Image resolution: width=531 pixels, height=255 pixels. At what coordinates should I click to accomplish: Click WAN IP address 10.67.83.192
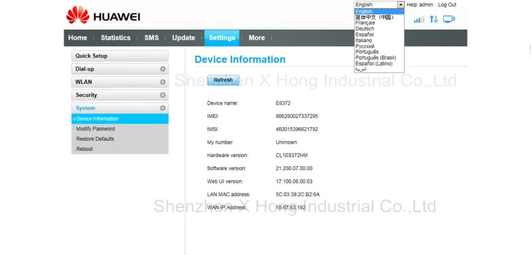291,207
